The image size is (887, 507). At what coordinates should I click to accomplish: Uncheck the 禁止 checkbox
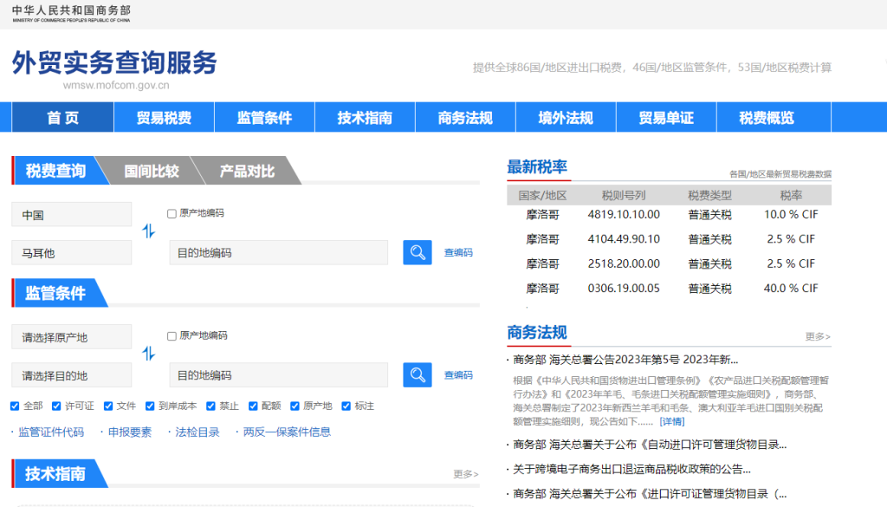click(210, 406)
